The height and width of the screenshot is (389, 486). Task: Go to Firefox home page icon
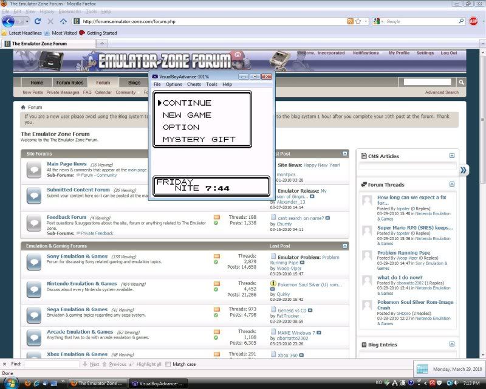63,21
